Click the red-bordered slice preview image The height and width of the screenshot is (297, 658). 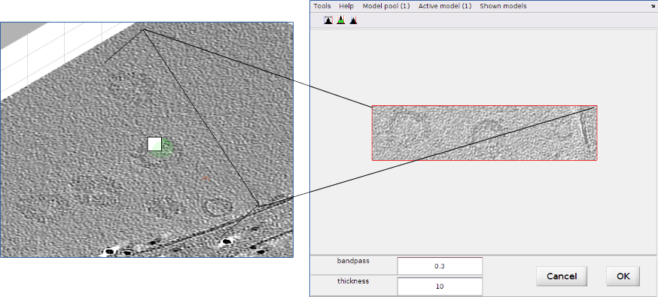tap(484, 133)
